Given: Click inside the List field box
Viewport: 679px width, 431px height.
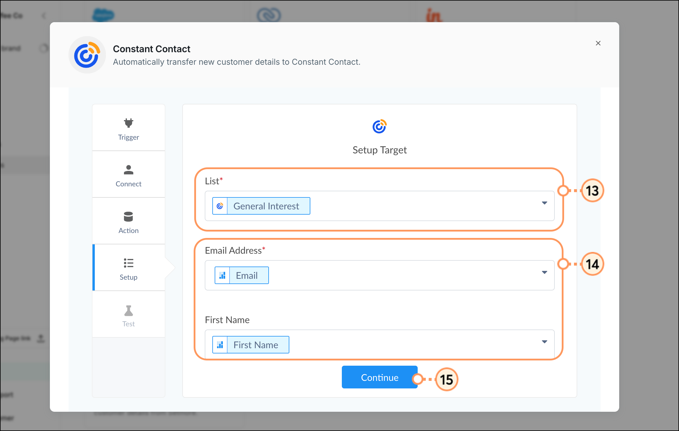Looking at the screenshot, I should tap(379, 206).
